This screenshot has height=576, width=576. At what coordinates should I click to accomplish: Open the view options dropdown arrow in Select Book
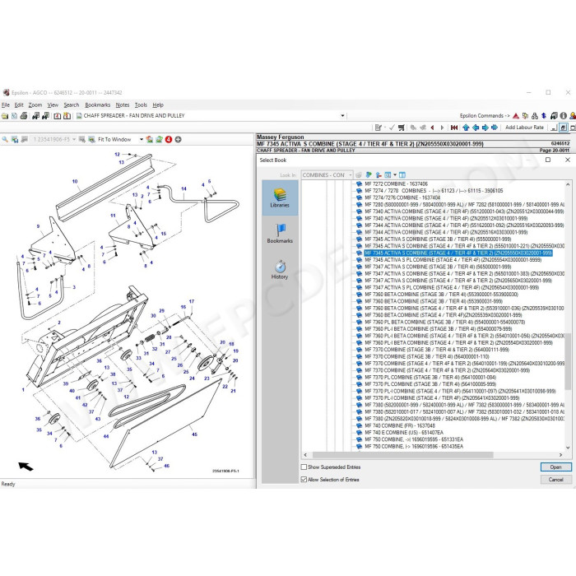(x=395, y=175)
